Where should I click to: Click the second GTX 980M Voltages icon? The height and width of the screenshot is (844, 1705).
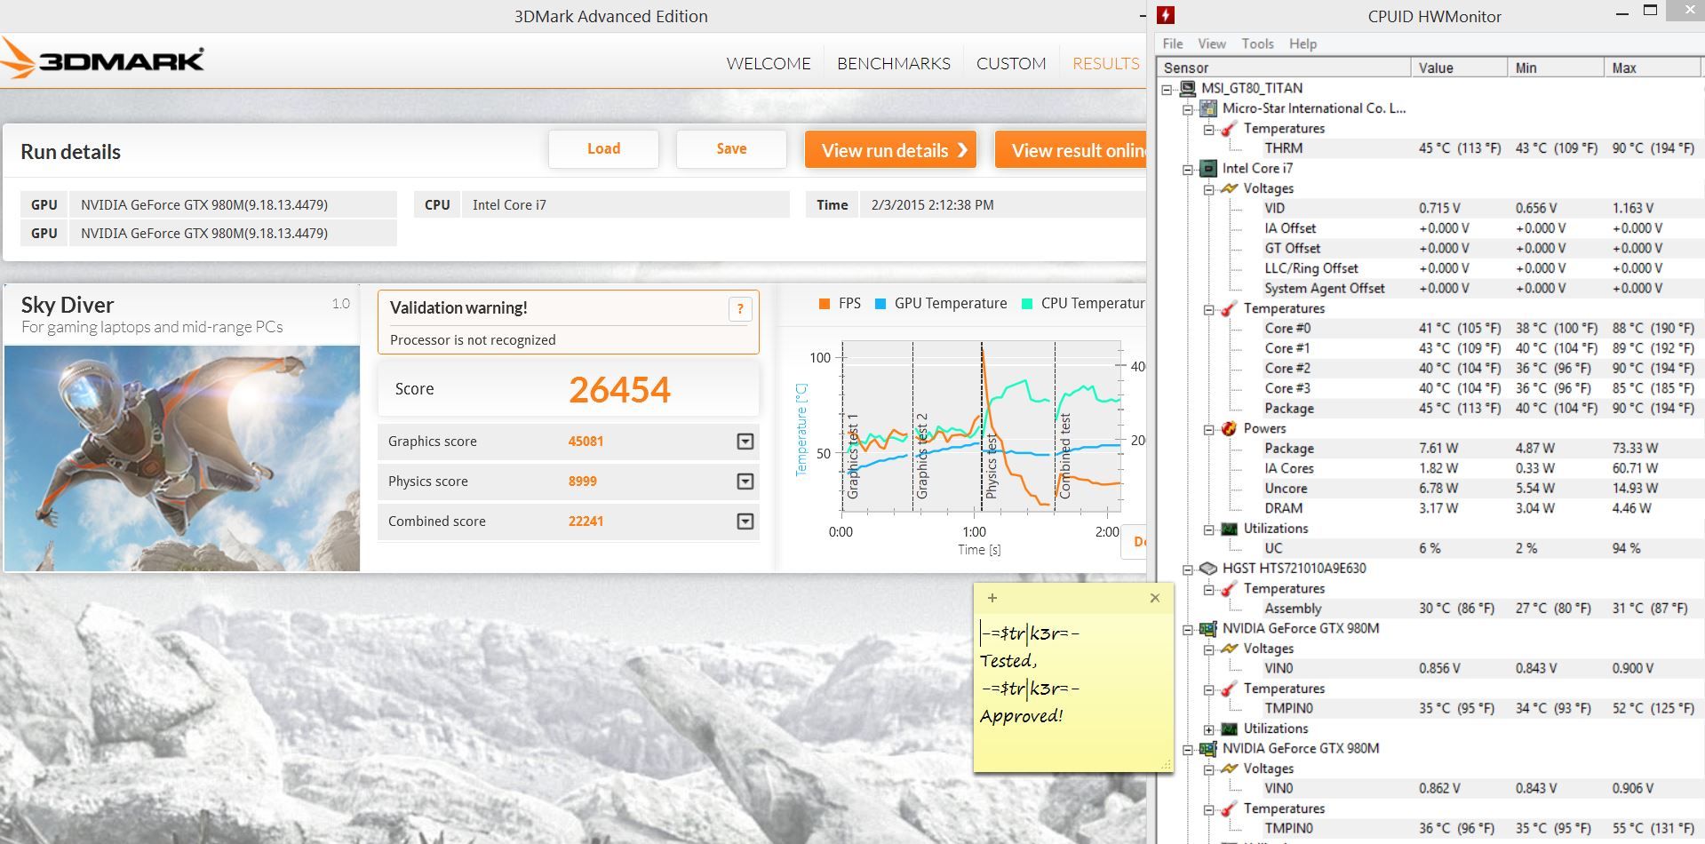click(x=1230, y=768)
